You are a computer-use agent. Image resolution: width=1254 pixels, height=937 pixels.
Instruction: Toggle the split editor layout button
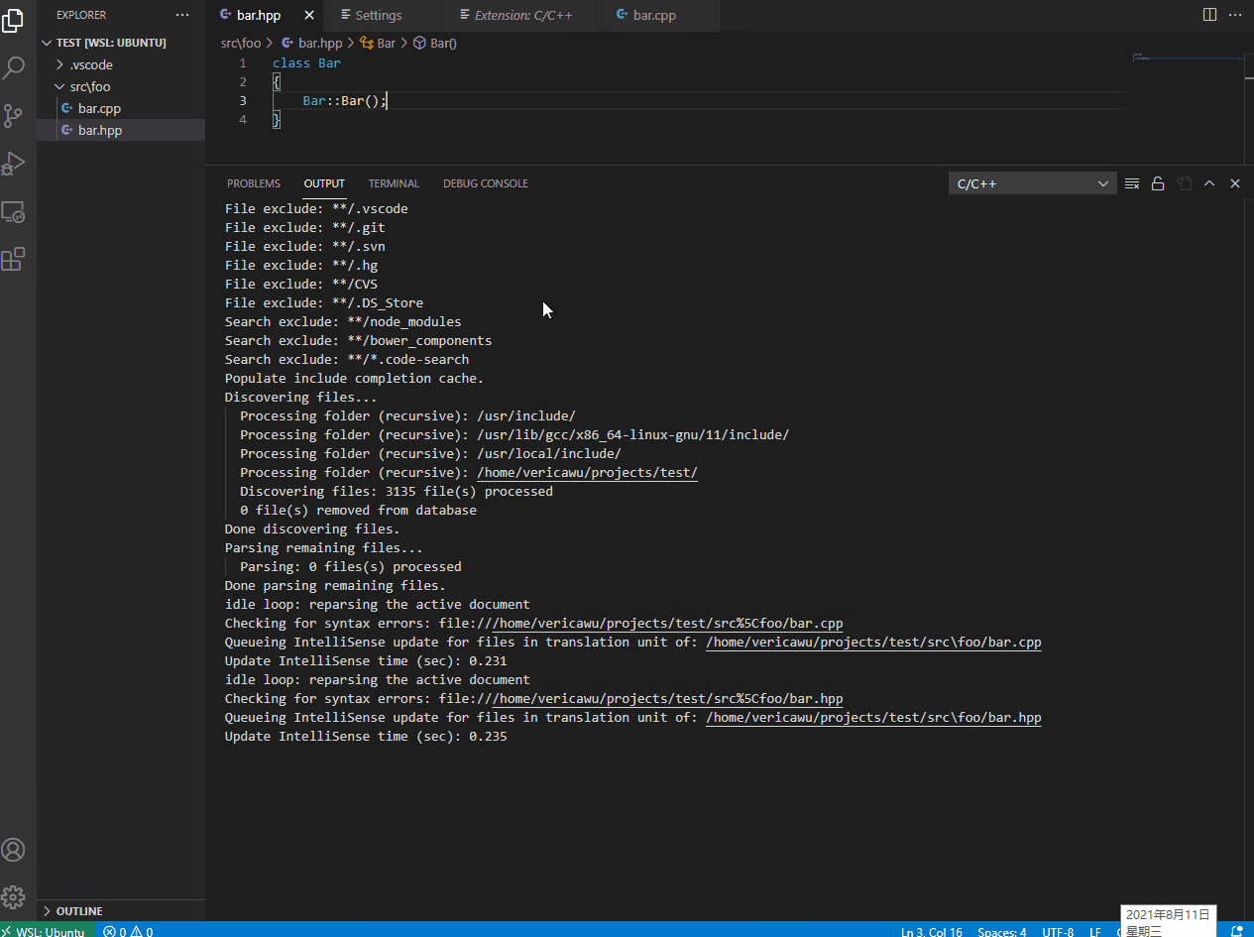pos(1208,15)
